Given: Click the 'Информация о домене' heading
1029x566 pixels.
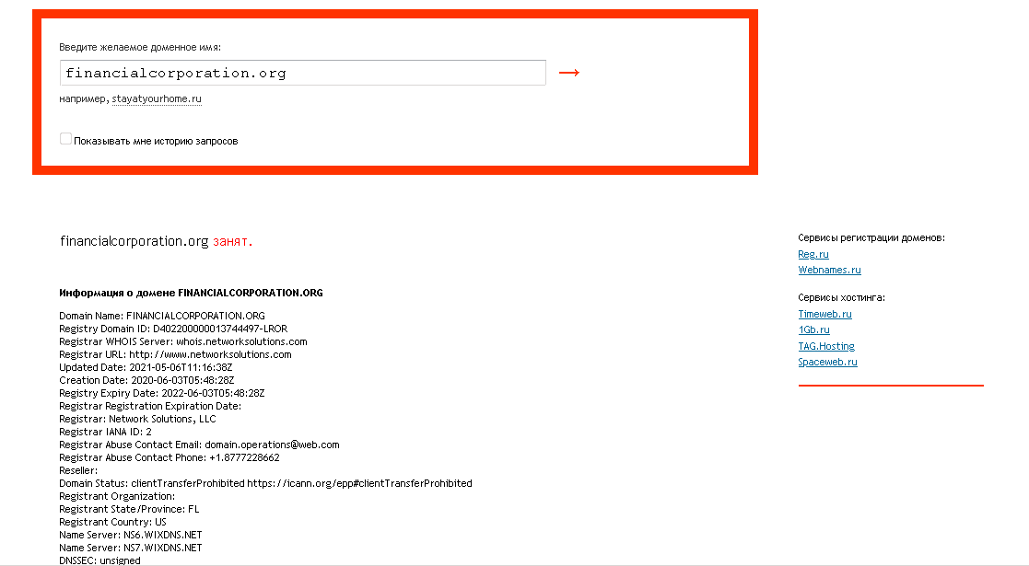Looking at the screenshot, I should (x=191, y=293).
